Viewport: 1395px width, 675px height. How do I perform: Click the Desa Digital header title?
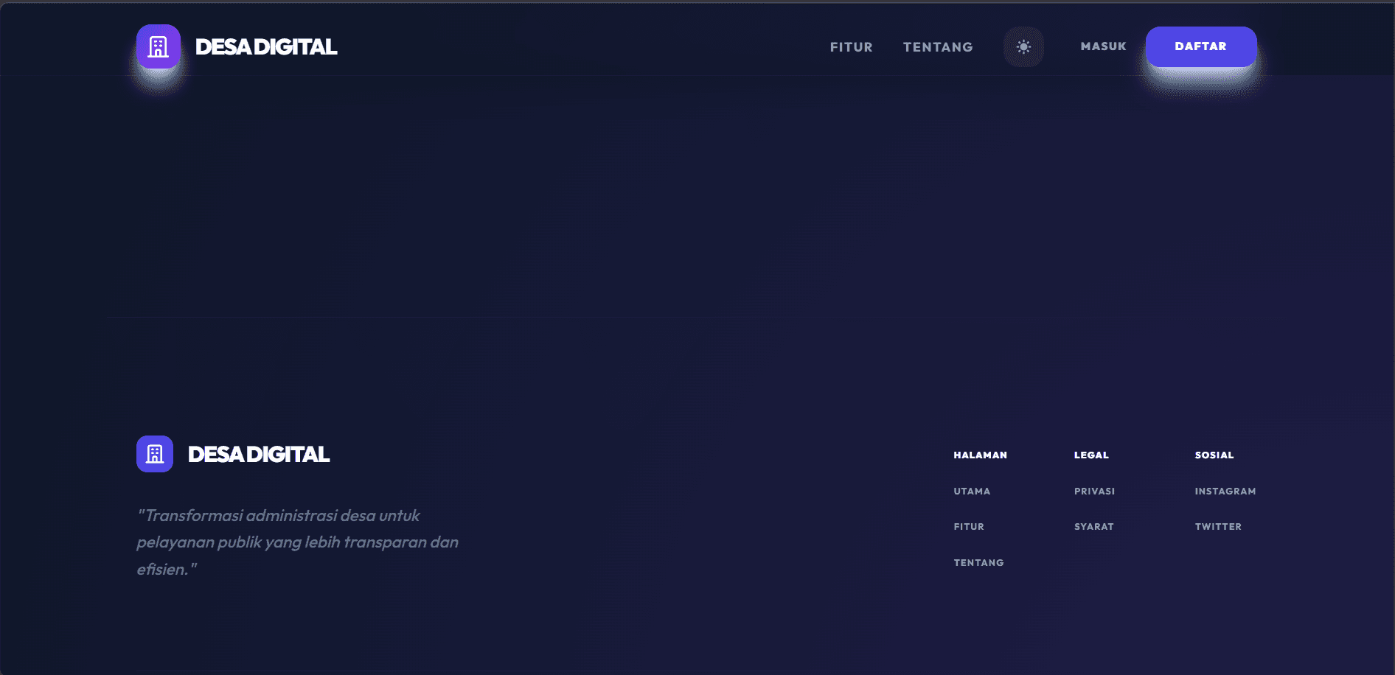pos(265,47)
